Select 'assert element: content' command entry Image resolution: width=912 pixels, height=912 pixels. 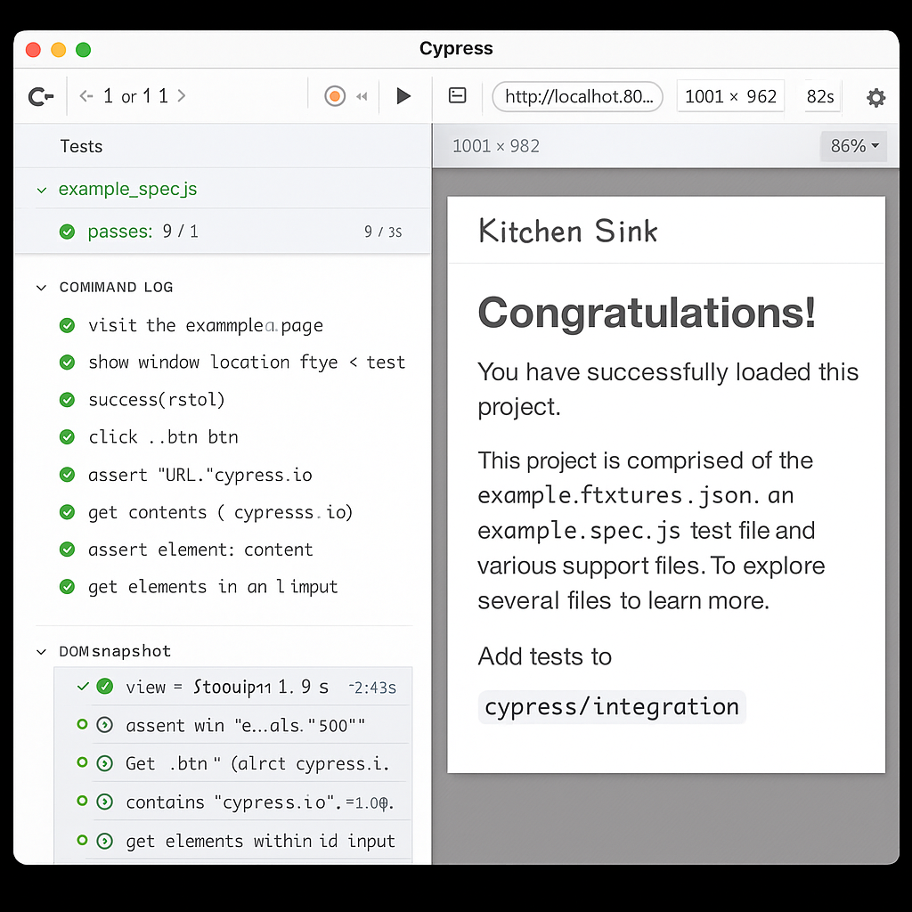click(200, 550)
